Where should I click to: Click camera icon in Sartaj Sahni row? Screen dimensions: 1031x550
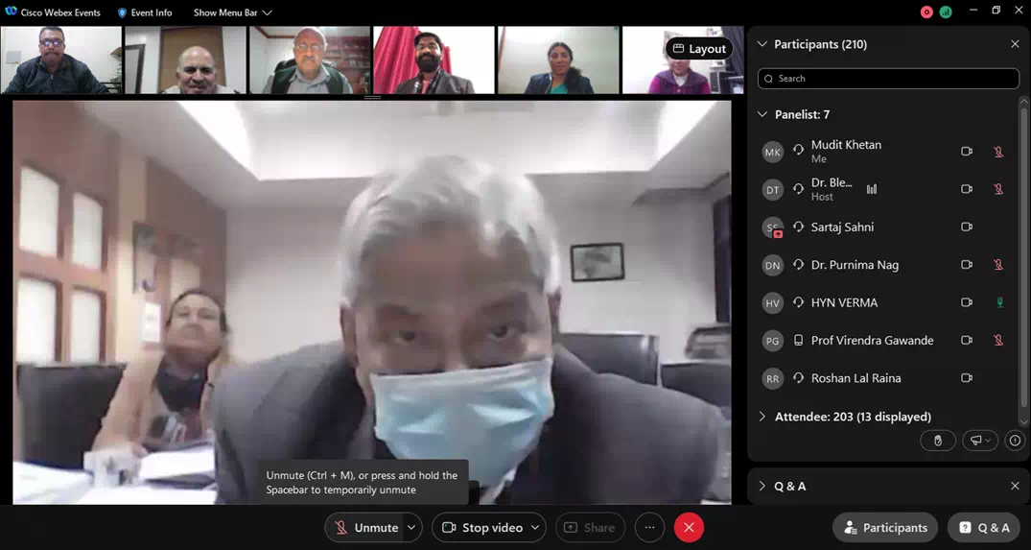pyautogui.click(x=967, y=227)
